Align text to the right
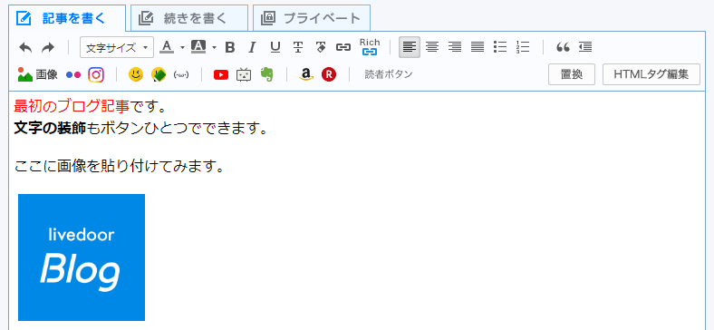The height and width of the screenshot is (330, 714). coord(455,47)
